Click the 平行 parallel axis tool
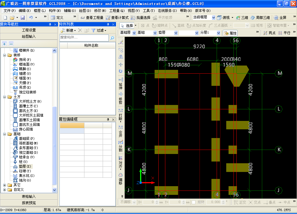297x214 pixels. click(284, 33)
